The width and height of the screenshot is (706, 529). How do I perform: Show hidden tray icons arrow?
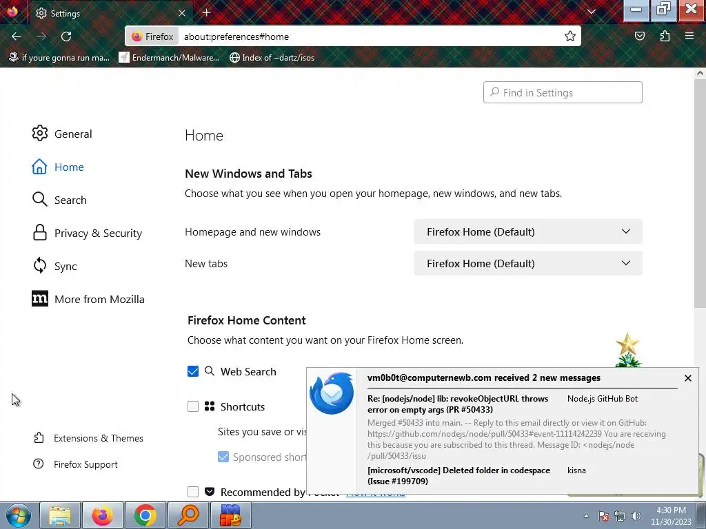click(586, 516)
